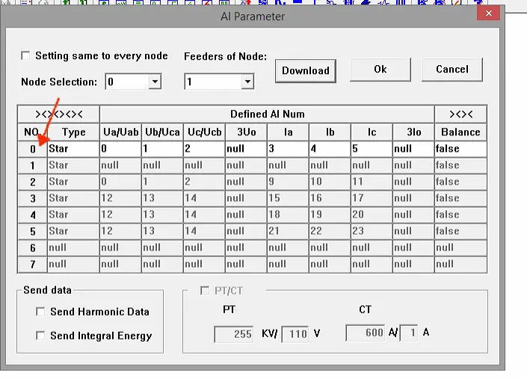Image resolution: width=527 pixels, height=379 pixels.
Task: Click the Ia cell '18' in row 4
Action: (x=288, y=215)
